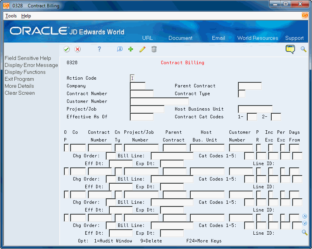The width and height of the screenshot is (312, 249).
Task: Select Display Functions in sidebar
Action: (x=25, y=72)
